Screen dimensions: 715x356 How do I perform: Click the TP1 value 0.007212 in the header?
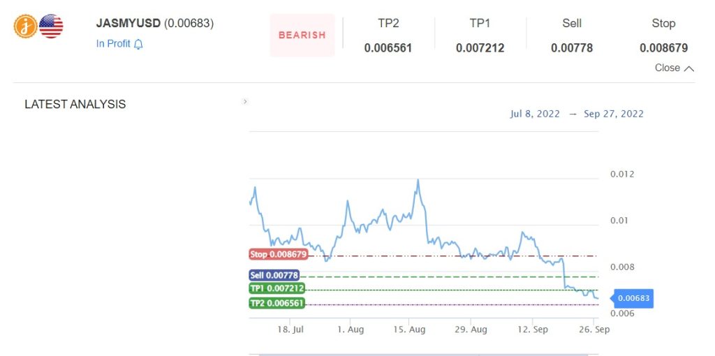pyautogui.click(x=480, y=48)
